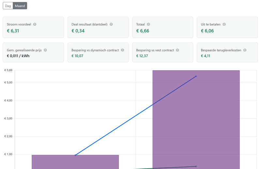
Task: Click the short purple bar in chart
Action: 75,162
